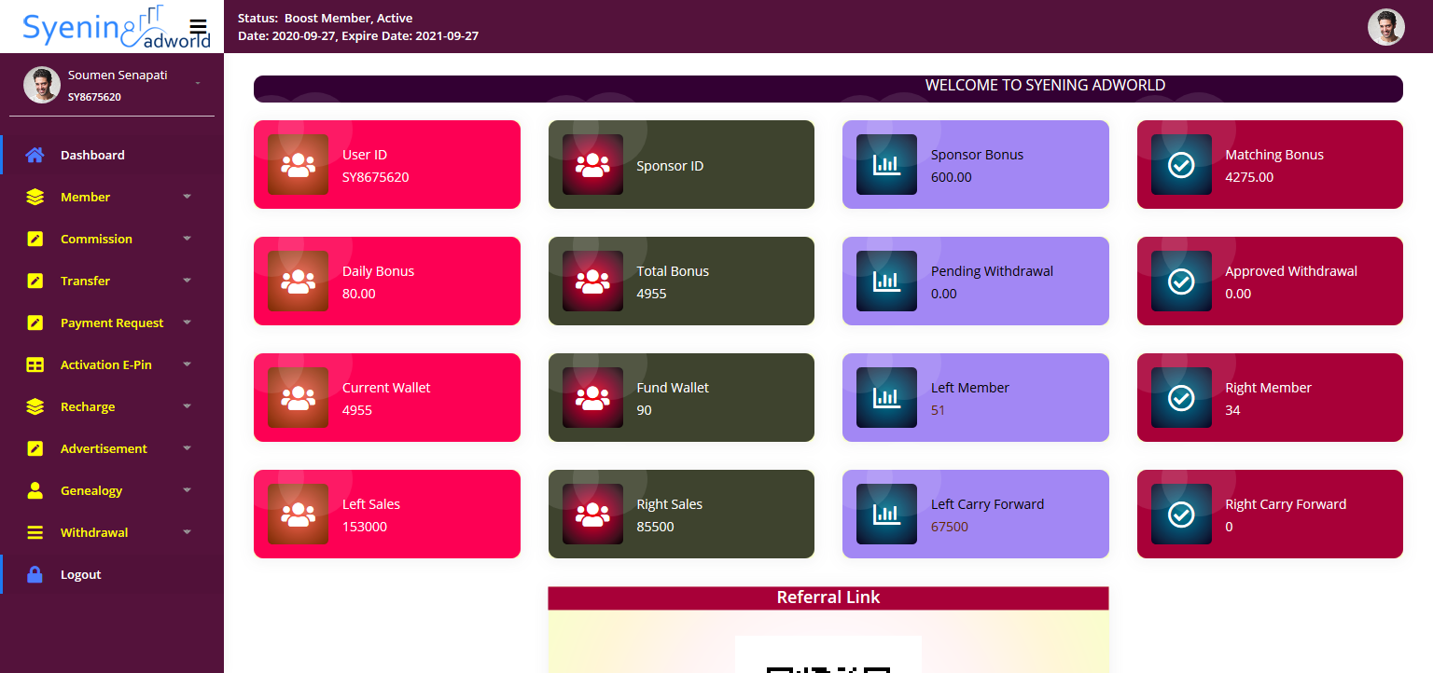Open the user profile dropdown caret
Screen dimensions: 1433x673
198,84
